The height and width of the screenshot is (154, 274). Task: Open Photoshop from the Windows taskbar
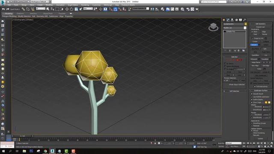click(31, 151)
